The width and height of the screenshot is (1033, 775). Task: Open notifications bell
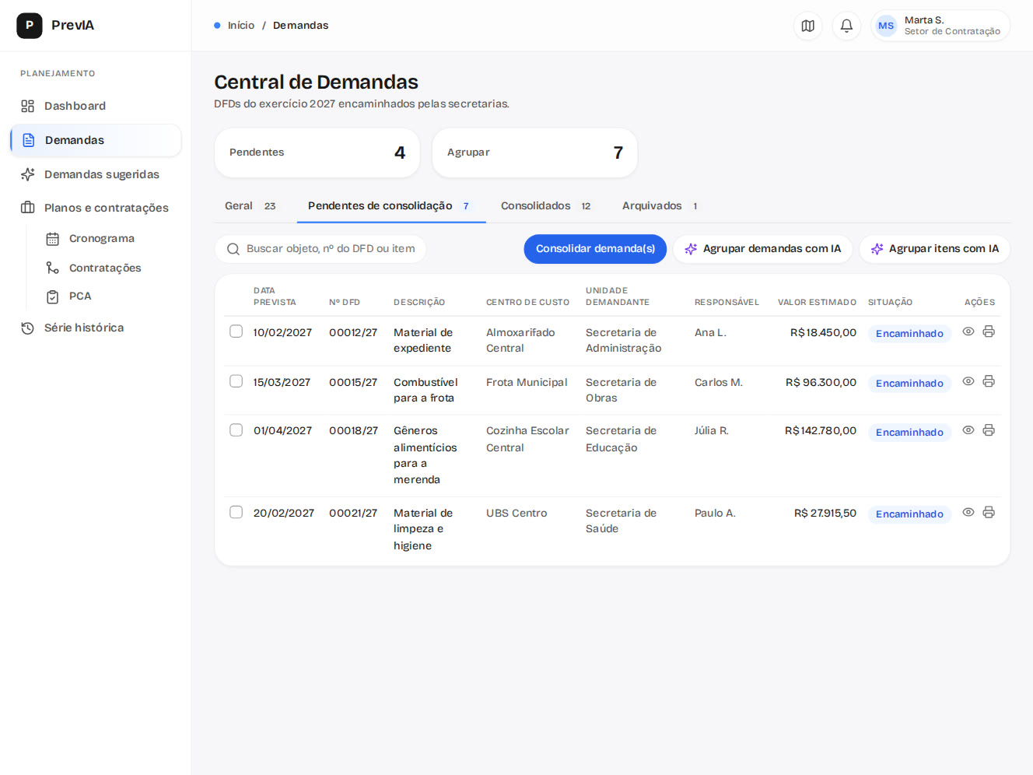tap(846, 26)
